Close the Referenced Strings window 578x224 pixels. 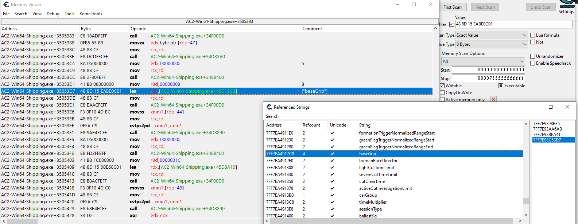click(x=567, y=107)
